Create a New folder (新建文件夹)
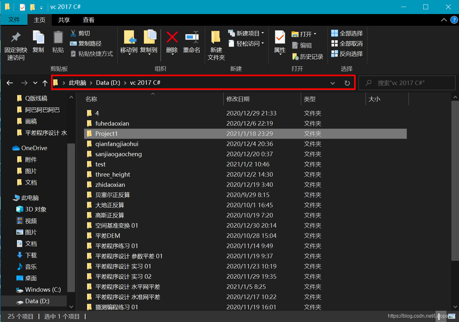Screen dimensions: 459x322 pyautogui.click(x=216, y=45)
